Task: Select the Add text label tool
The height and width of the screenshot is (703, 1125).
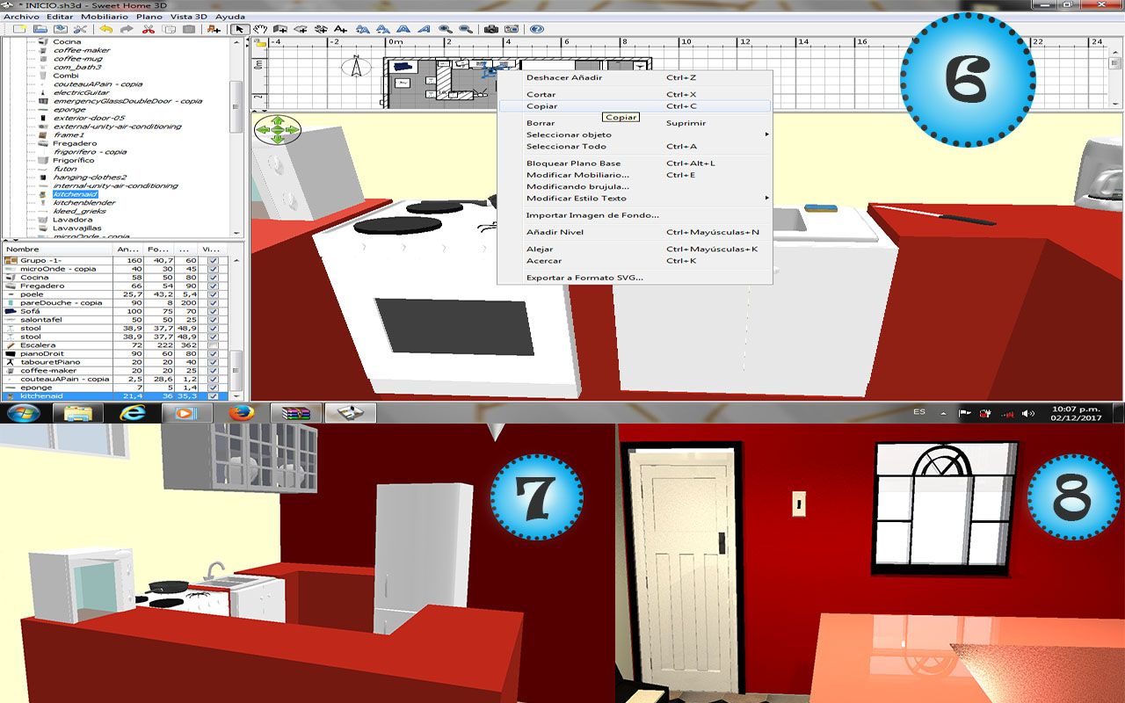Action: click(340, 29)
